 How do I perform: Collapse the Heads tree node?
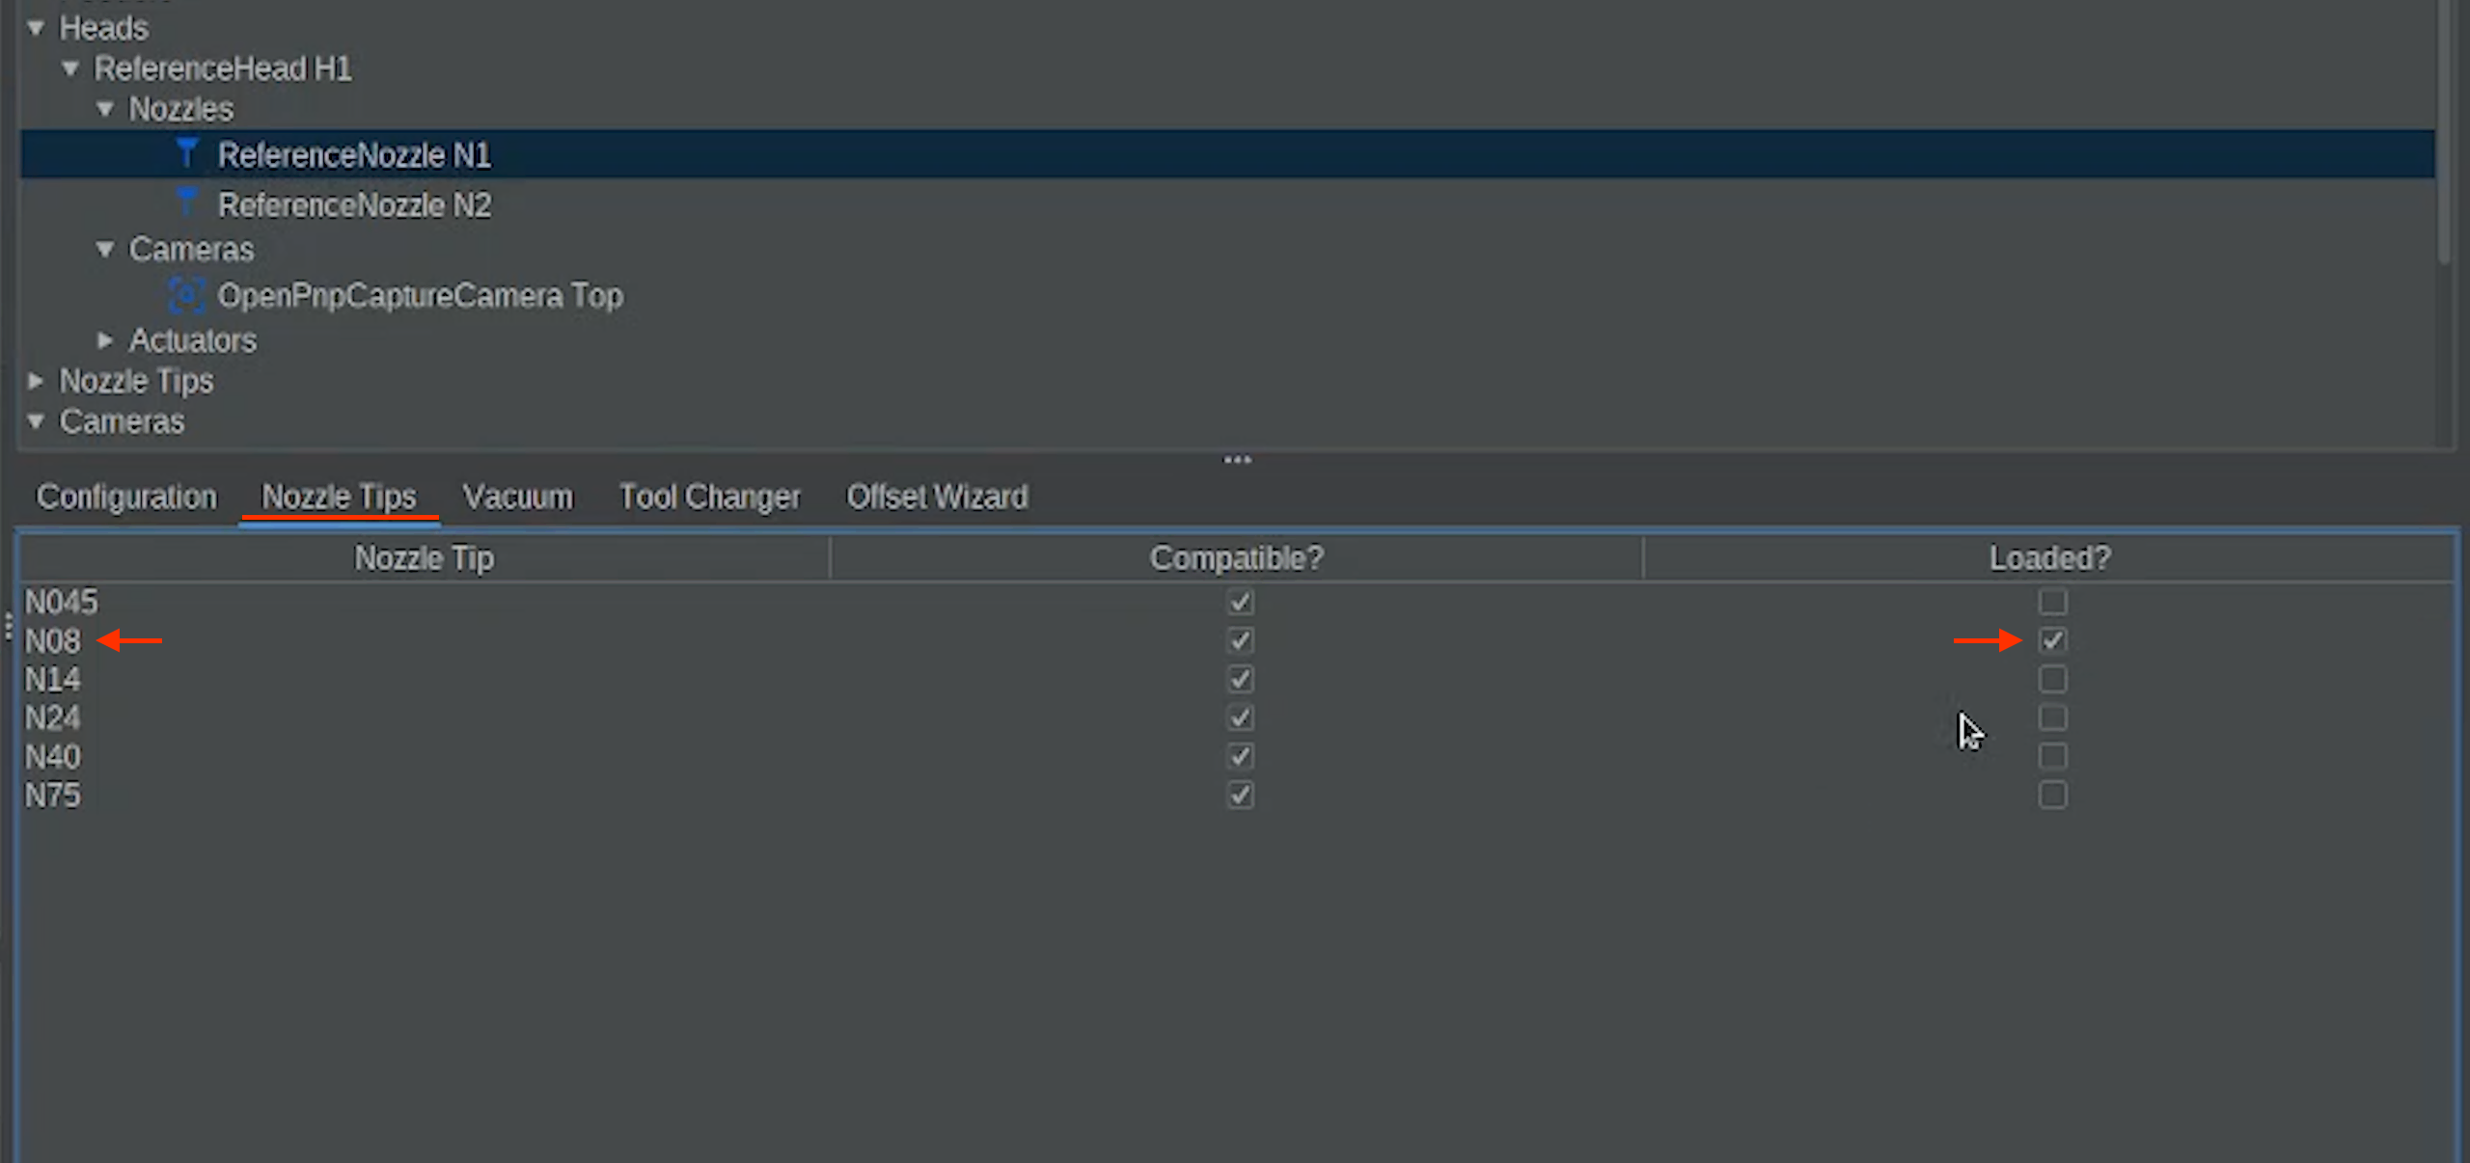pos(36,28)
